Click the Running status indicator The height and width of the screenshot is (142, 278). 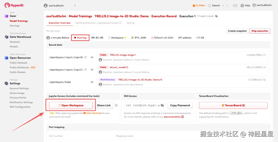coord(80,38)
